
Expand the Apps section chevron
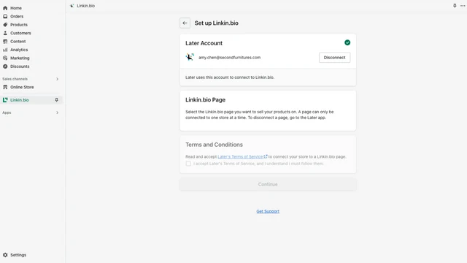click(57, 113)
